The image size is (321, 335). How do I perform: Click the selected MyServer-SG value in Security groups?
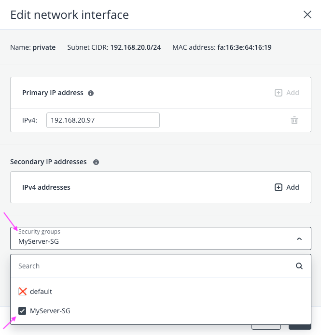(x=39, y=241)
